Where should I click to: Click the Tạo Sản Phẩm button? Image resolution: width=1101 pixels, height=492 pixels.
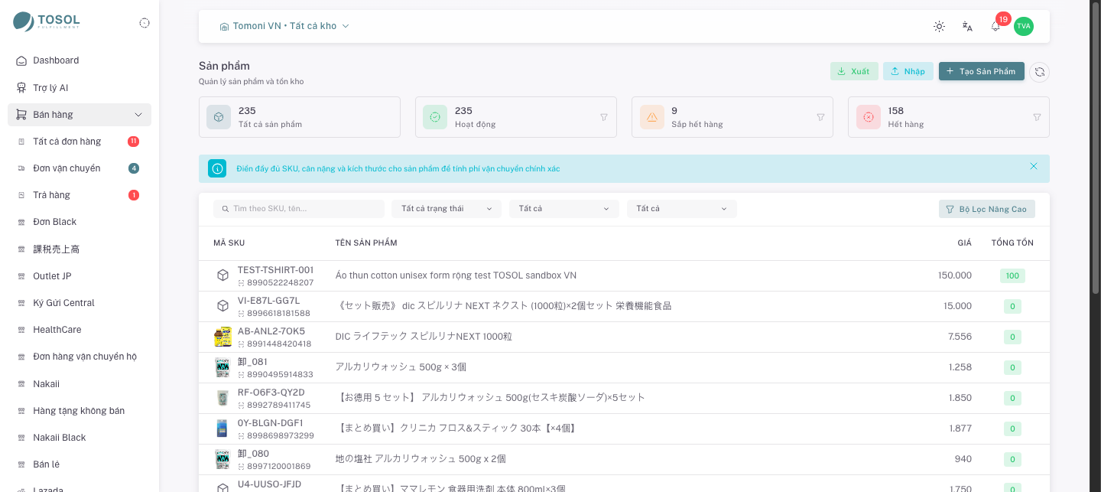click(982, 71)
